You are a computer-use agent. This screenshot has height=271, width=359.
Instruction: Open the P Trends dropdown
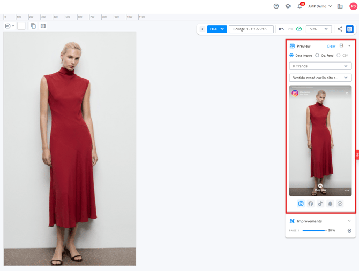coord(320,66)
